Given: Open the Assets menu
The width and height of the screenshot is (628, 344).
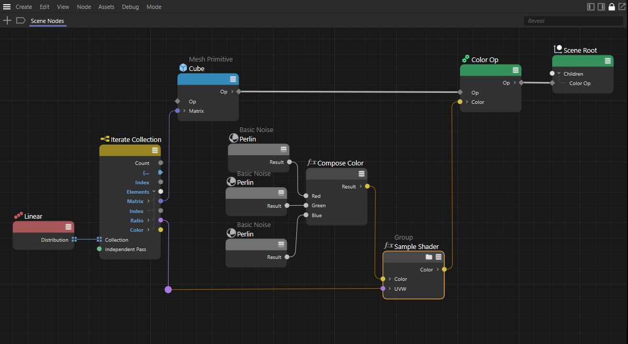Looking at the screenshot, I should pos(106,7).
